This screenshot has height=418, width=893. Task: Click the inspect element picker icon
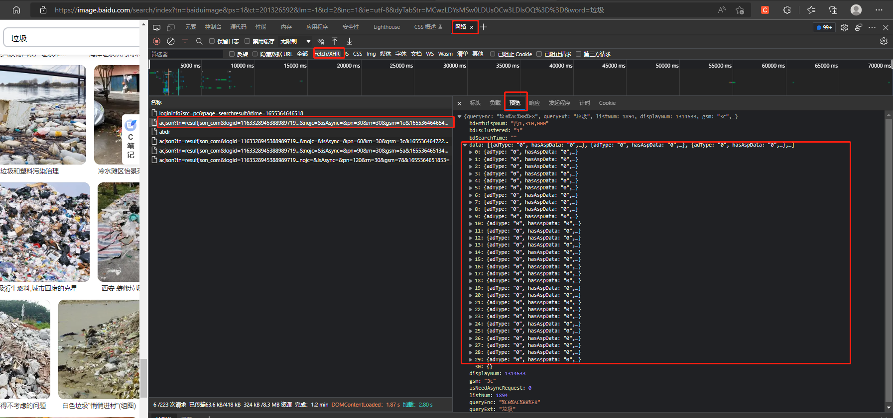(156, 27)
